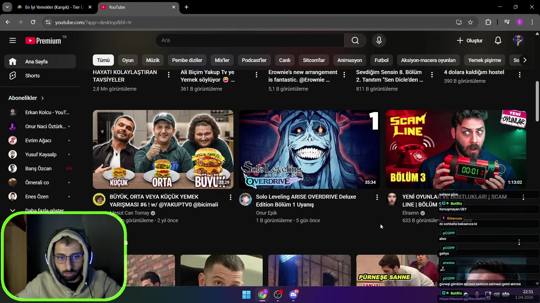The height and width of the screenshot is (303, 540).
Task: Show more filter chips with right arrow
Action: pos(525,60)
